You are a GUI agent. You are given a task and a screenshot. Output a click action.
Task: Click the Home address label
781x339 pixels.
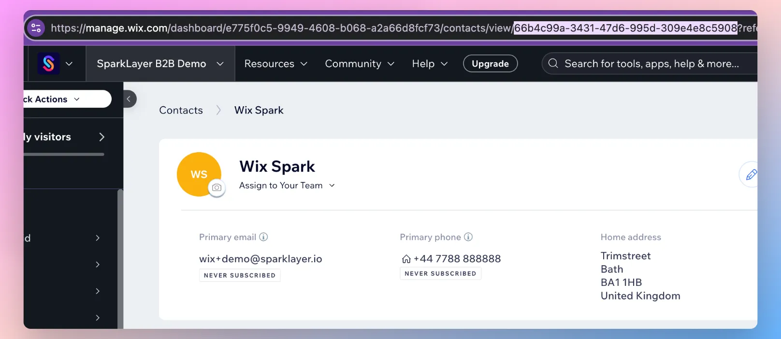631,237
